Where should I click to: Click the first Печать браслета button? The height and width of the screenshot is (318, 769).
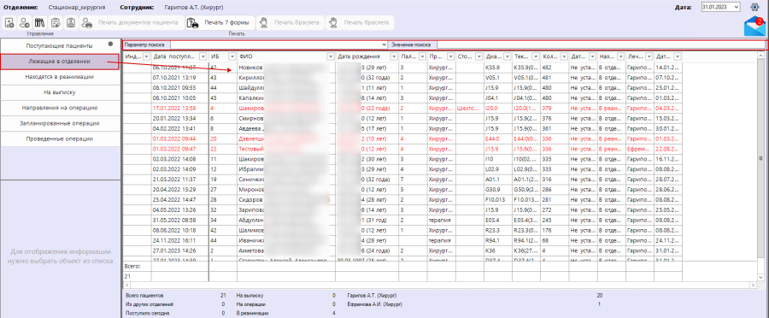coord(290,22)
